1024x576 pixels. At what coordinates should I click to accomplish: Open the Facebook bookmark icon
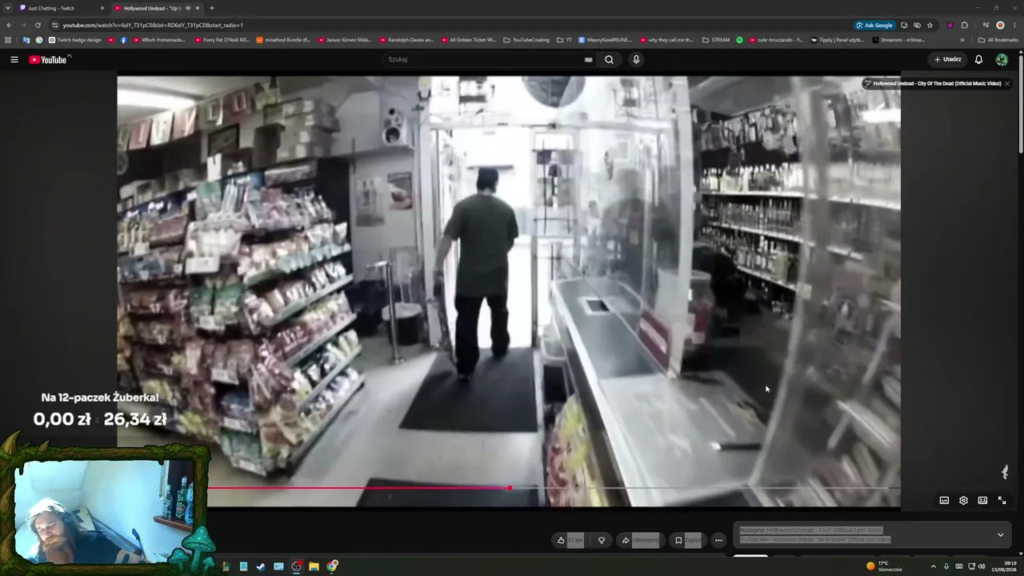tap(123, 40)
